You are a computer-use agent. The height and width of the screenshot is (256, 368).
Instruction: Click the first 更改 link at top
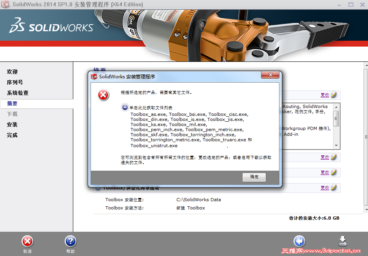(325, 95)
